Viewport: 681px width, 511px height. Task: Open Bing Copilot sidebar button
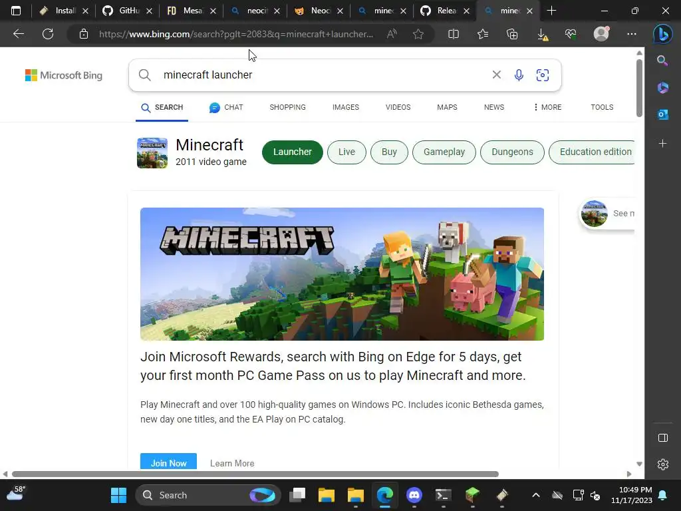click(x=663, y=34)
